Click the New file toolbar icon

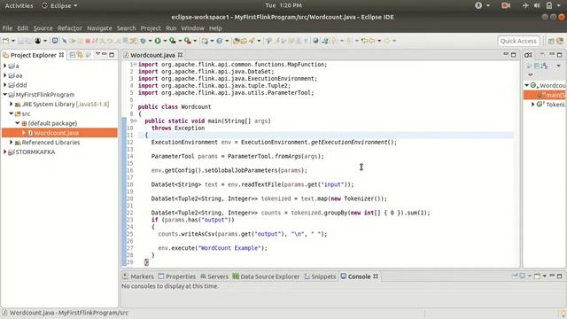pos(6,41)
